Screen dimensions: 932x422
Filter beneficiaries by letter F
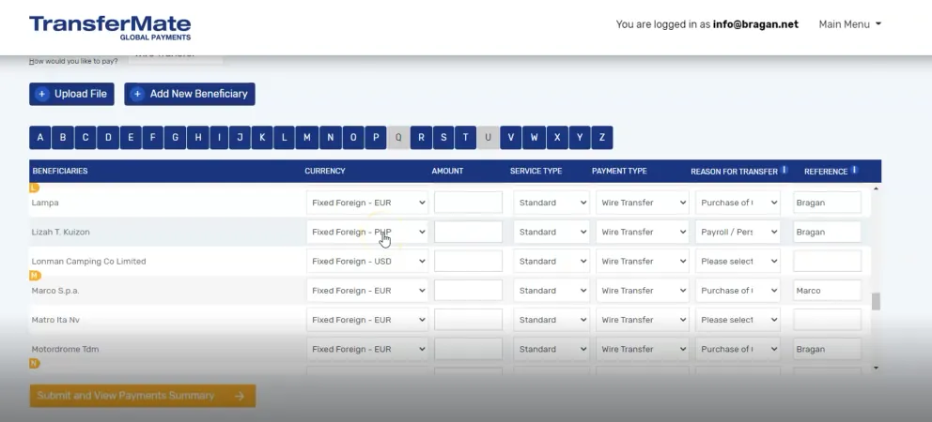153,138
